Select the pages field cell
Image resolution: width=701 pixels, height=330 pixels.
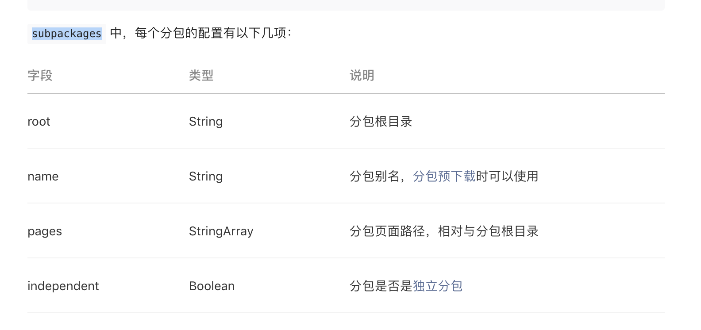[x=45, y=231]
